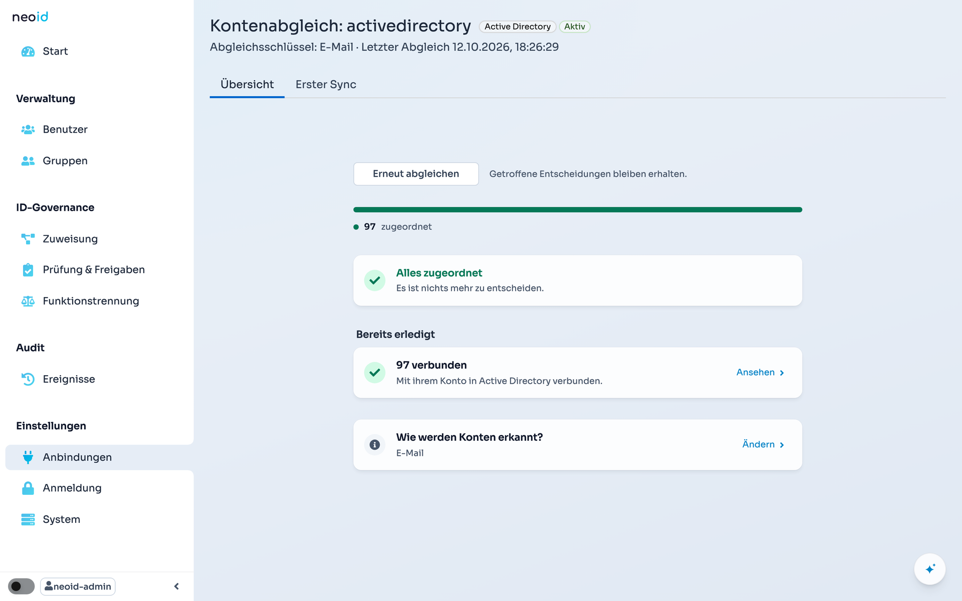Toggle the dark mode switch

click(x=21, y=586)
